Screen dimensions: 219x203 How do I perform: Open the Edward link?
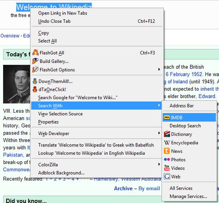207,96
